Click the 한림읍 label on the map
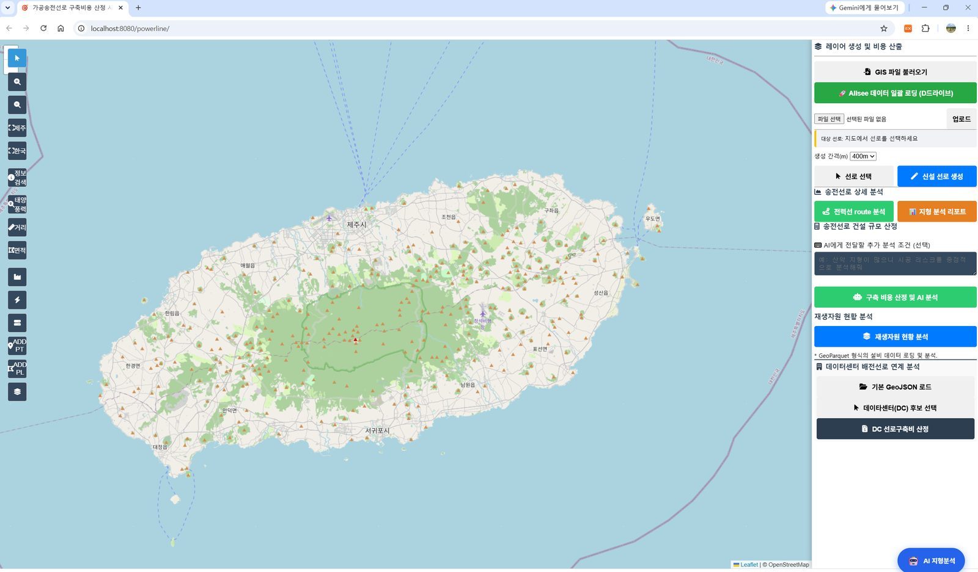 click(172, 314)
